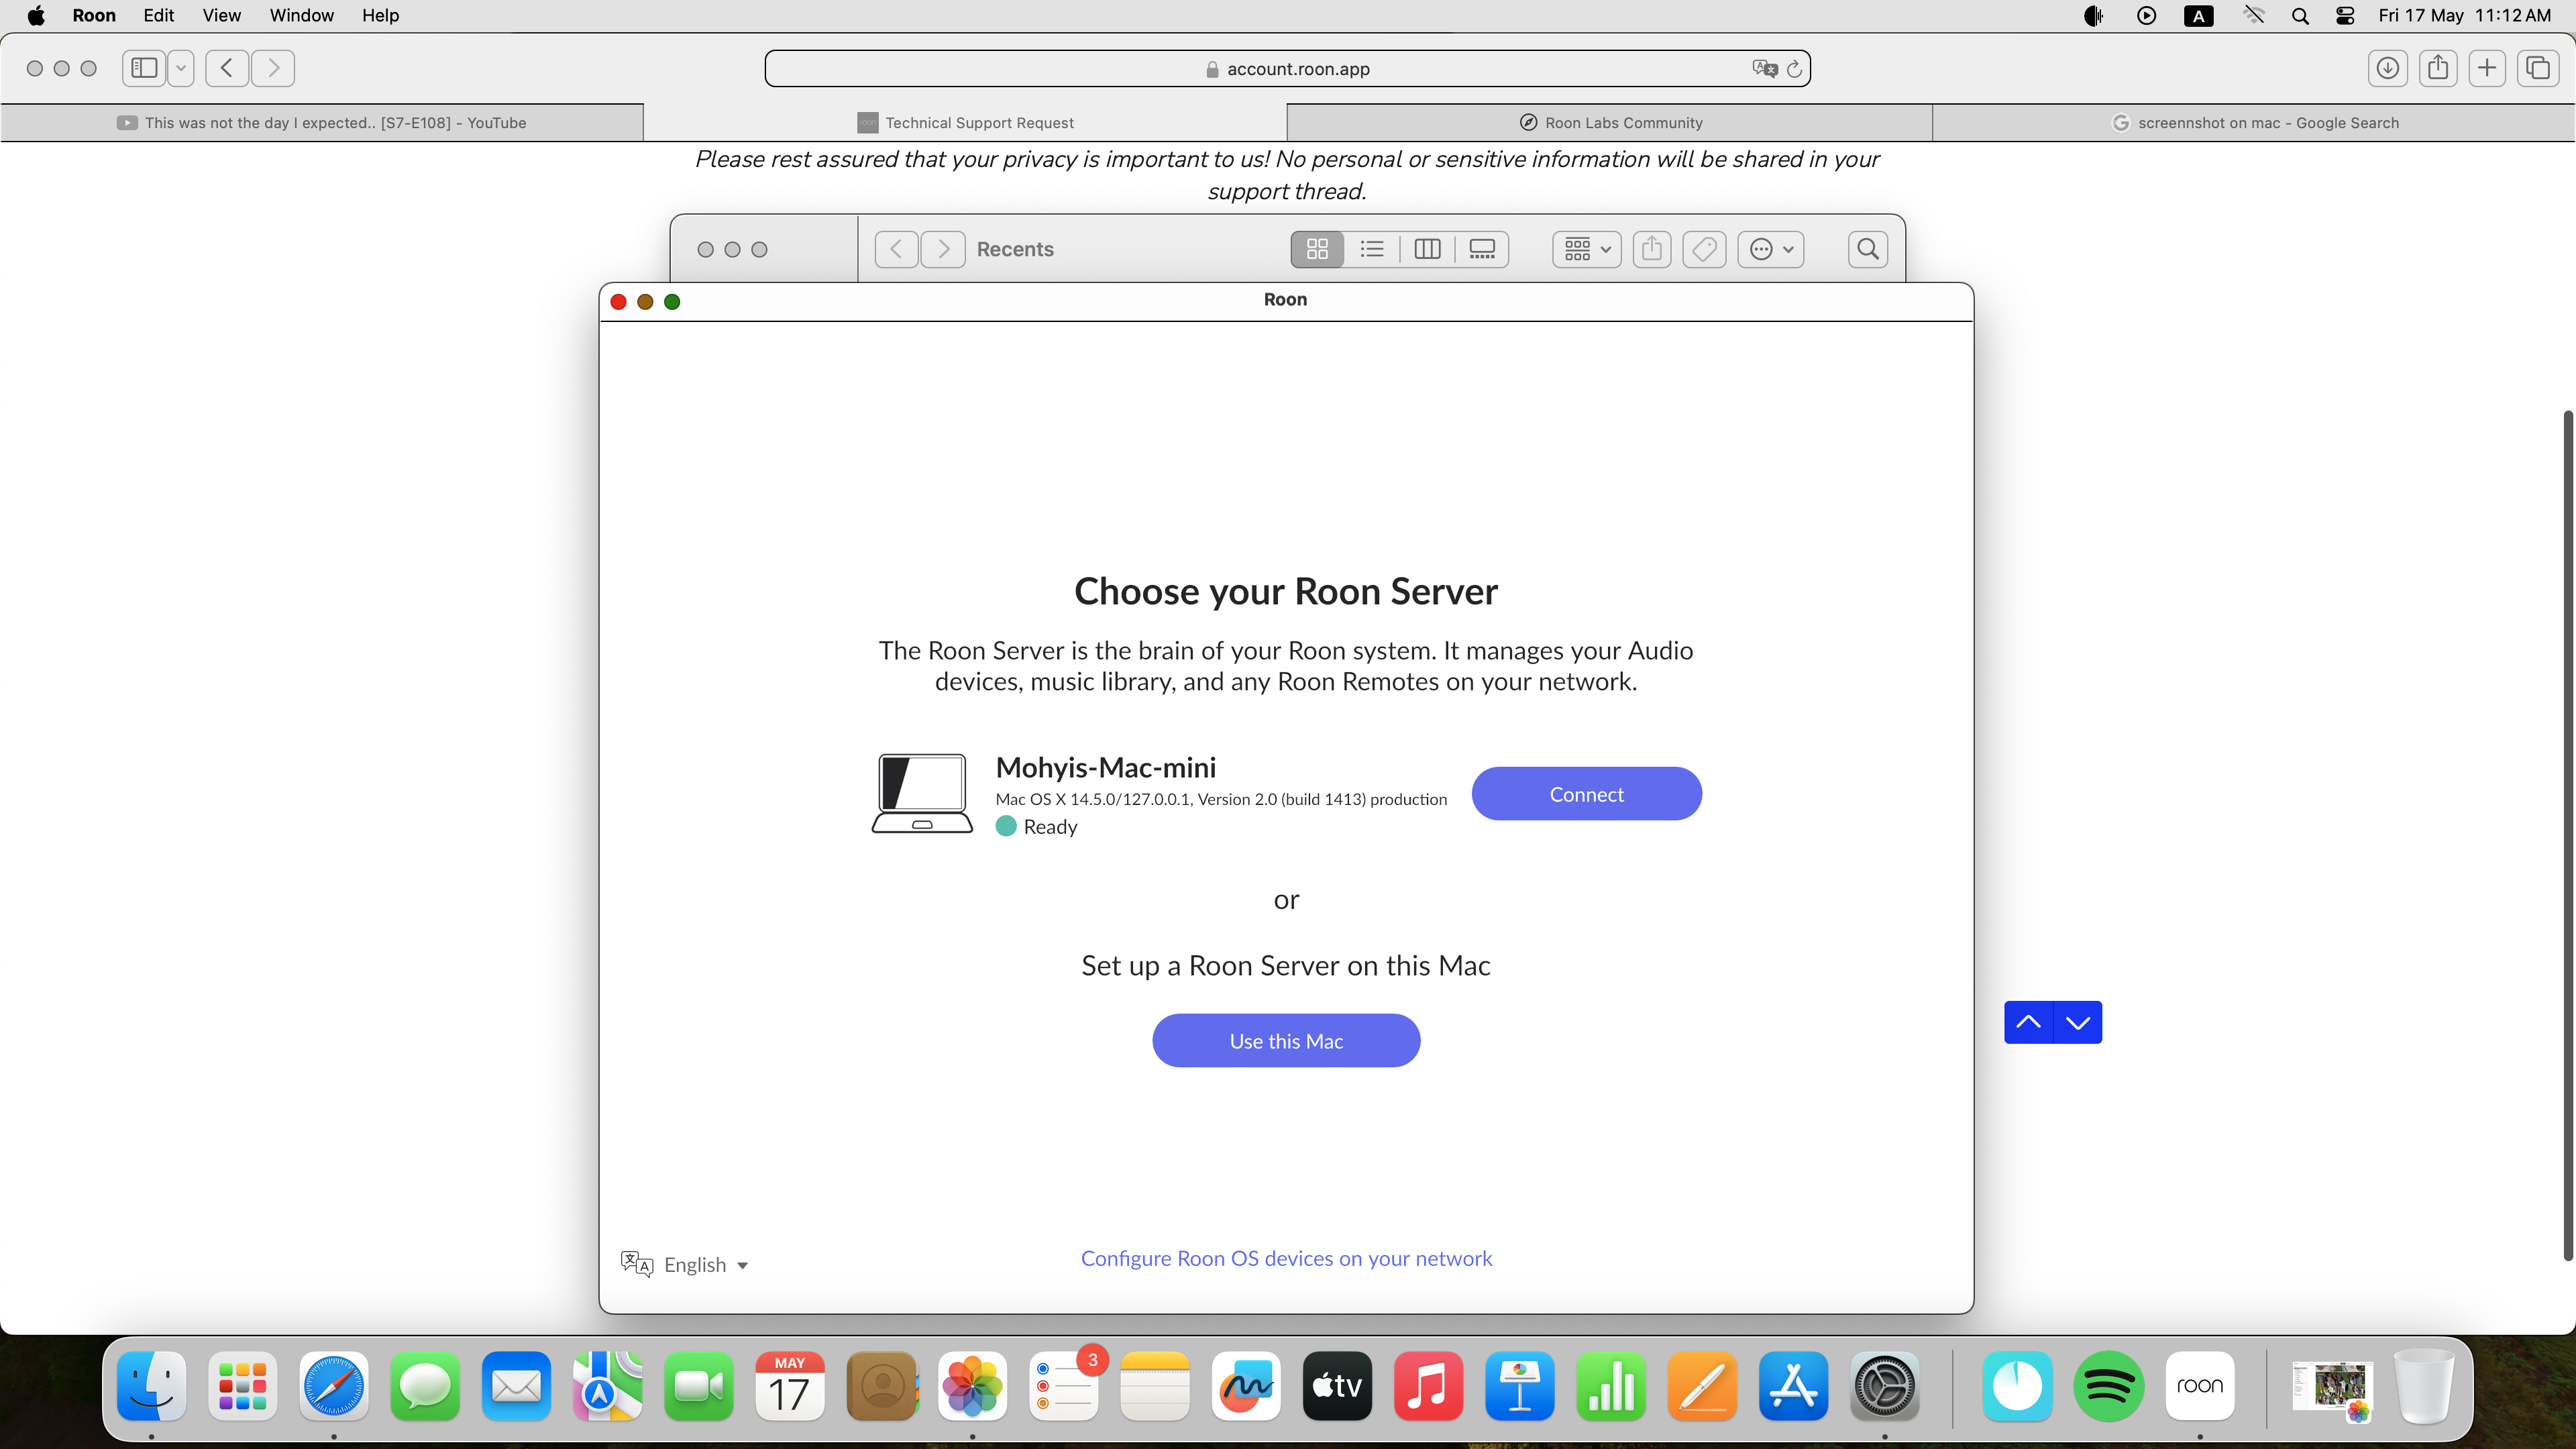Open the Calendar showing May 17
The image size is (2576, 1449).
click(789, 1386)
